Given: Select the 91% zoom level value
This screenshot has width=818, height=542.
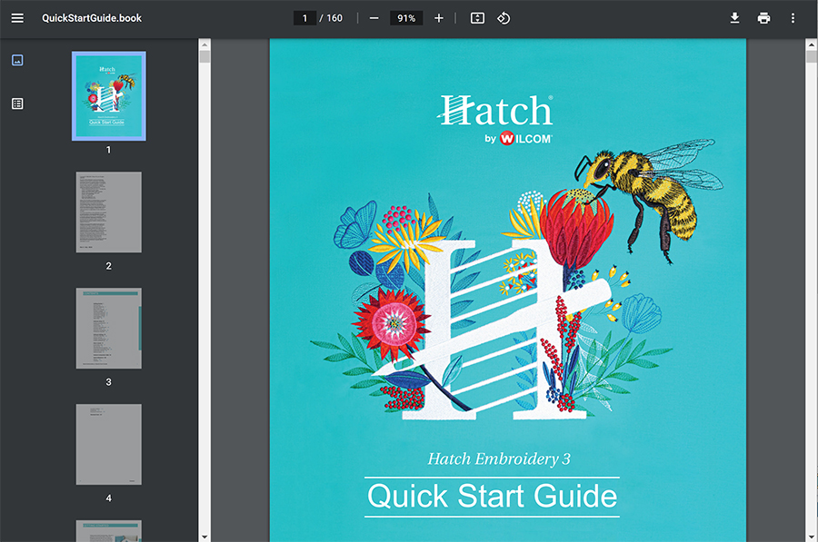Looking at the screenshot, I should [405, 17].
